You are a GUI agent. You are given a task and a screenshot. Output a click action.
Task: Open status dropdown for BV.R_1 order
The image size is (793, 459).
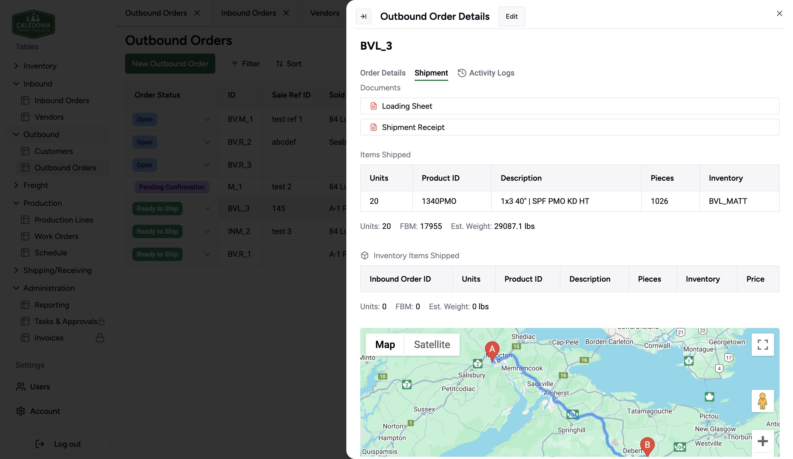207,254
